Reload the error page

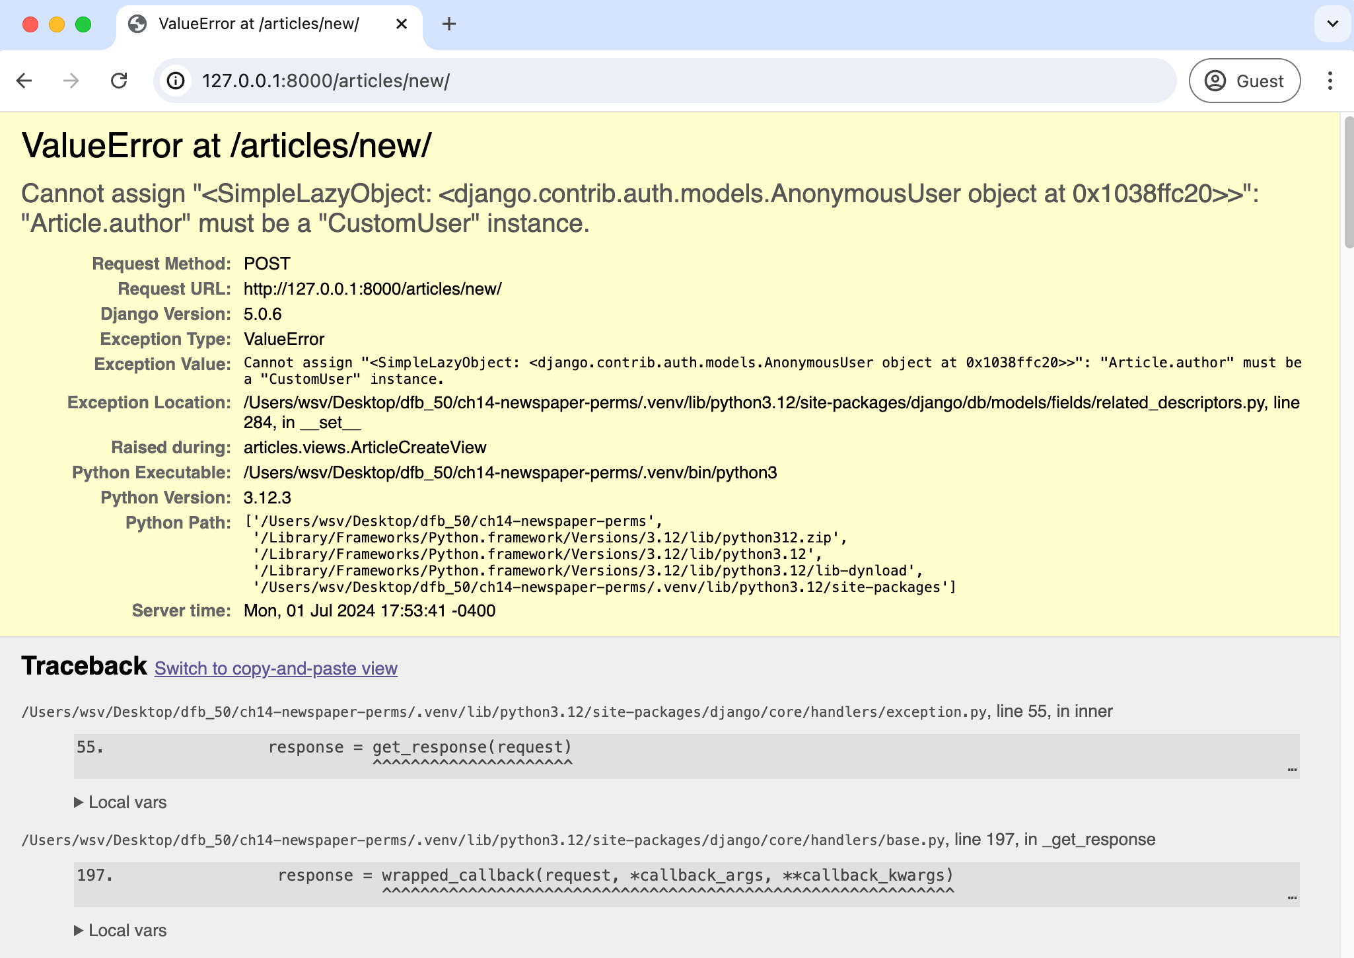point(119,81)
